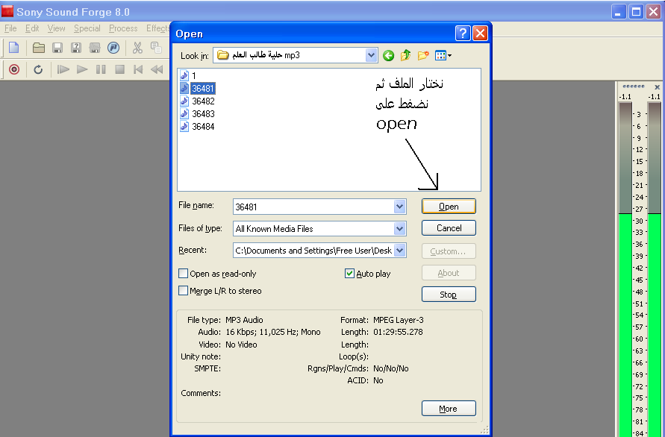Click the Help question mark in dialog title
Viewport: 665px width, 437px height.
[463, 33]
